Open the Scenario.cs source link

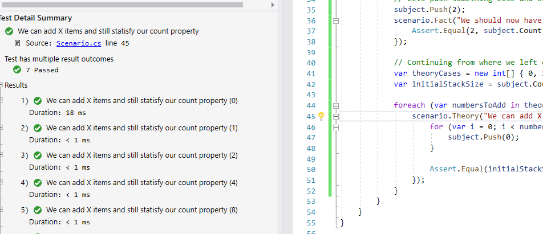tap(79, 43)
